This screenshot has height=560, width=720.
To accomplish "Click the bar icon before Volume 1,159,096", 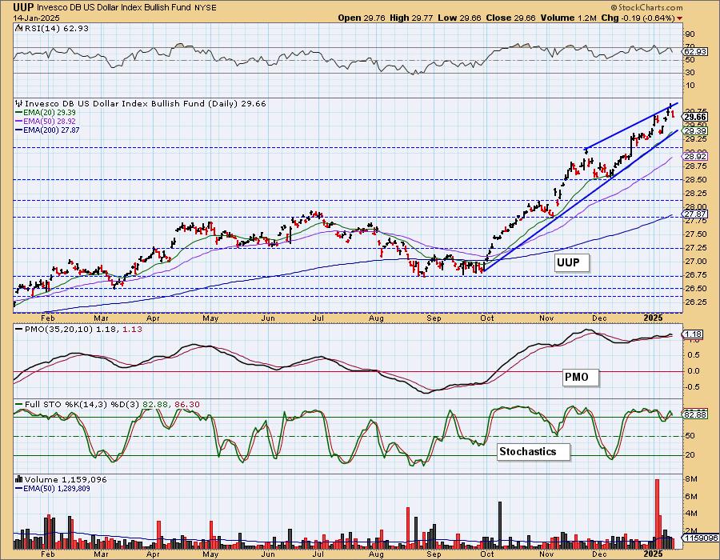I will pyautogui.click(x=19, y=480).
